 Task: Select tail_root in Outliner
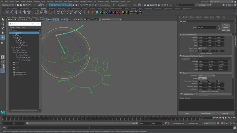click(24, 33)
